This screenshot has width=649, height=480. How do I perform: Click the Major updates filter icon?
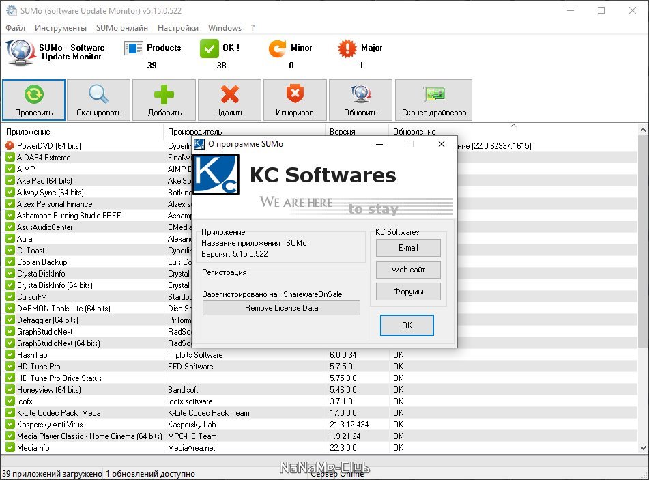coord(347,48)
